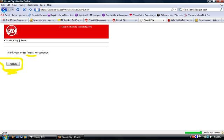The width and height of the screenshot is (224, 140).
Task: Open the History menu
Action: click(x=22, y=5)
